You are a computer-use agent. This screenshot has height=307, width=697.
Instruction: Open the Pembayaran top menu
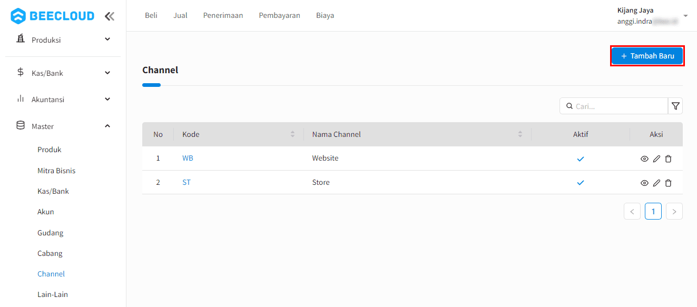click(279, 16)
